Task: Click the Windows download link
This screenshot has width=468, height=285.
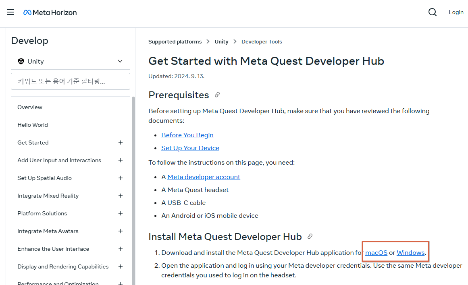Action: tap(410, 252)
